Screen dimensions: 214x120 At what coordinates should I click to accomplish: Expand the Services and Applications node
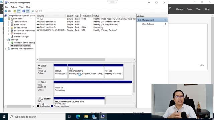tap(6, 49)
